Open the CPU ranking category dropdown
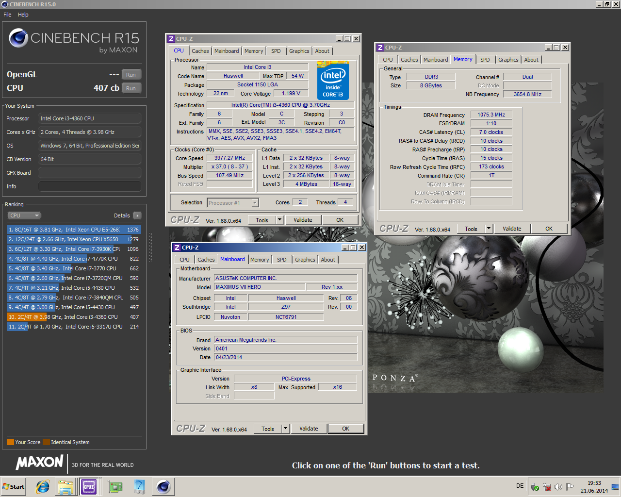 coord(24,215)
